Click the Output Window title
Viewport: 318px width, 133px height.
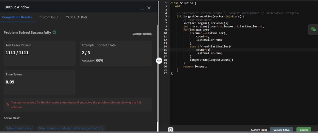click(17, 7)
